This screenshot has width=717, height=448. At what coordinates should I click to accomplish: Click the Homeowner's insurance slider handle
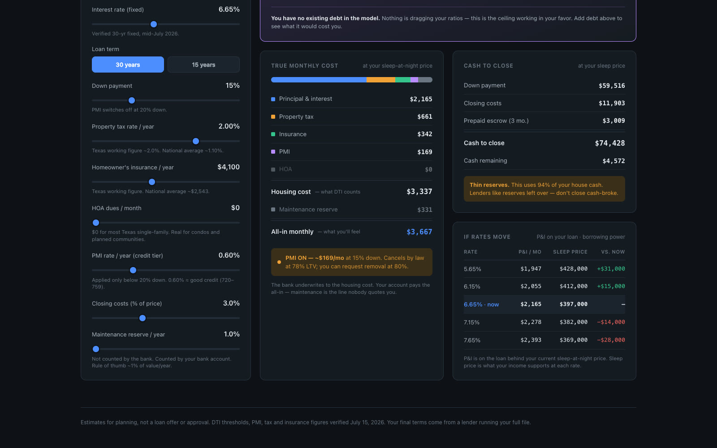pos(152,182)
